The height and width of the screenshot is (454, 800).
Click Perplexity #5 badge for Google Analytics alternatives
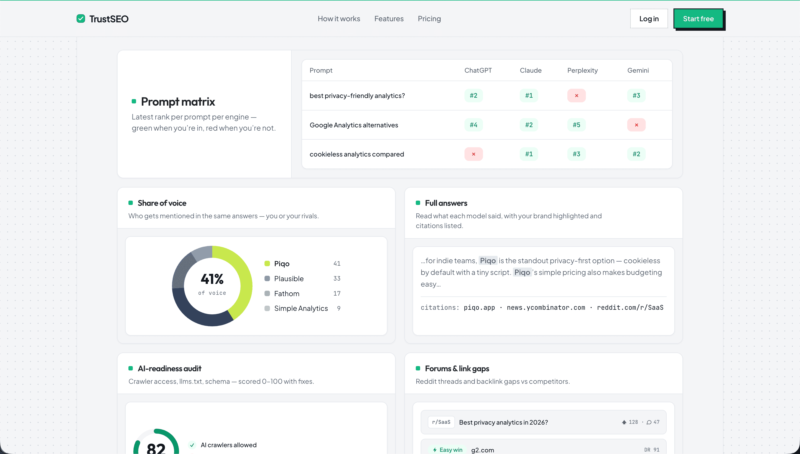tap(576, 125)
